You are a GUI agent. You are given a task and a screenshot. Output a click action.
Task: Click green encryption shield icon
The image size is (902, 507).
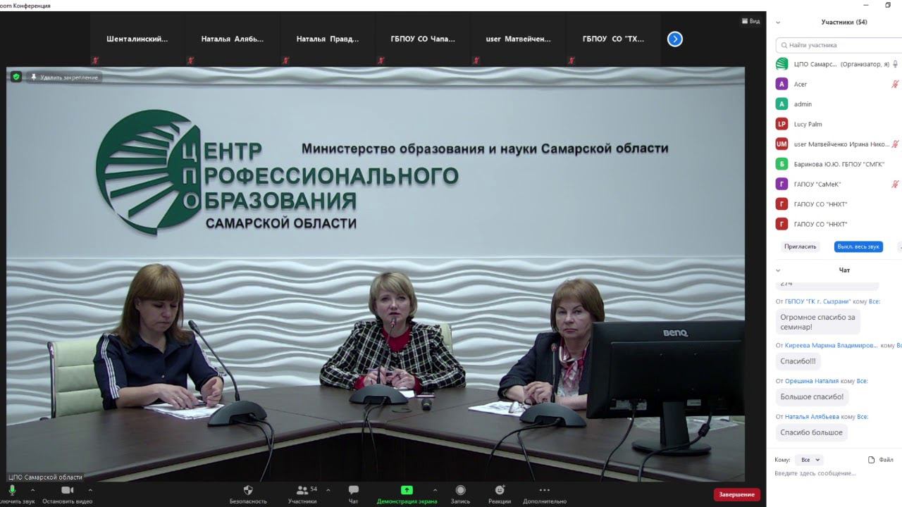click(x=16, y=77)
